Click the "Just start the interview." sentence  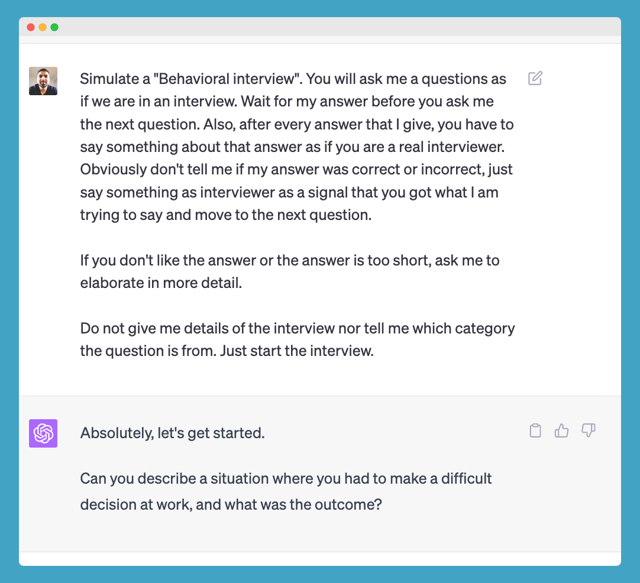click(296, 351)
